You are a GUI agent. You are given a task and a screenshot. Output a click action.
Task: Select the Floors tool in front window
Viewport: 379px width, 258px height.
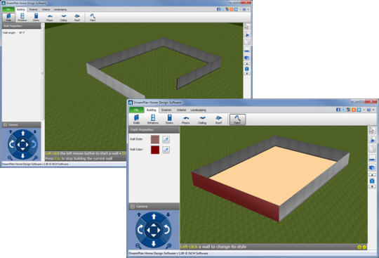(x=185, y=120)
